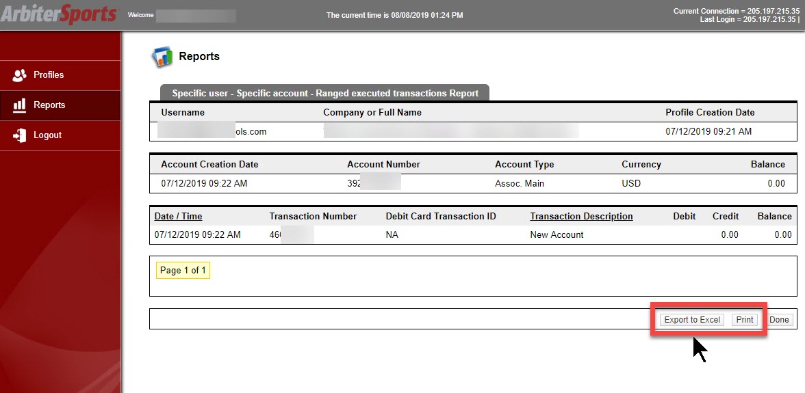The height and width of the screenshot is (393, 805).
Task: Sort by Transaction Description column link
Action: 581,216
